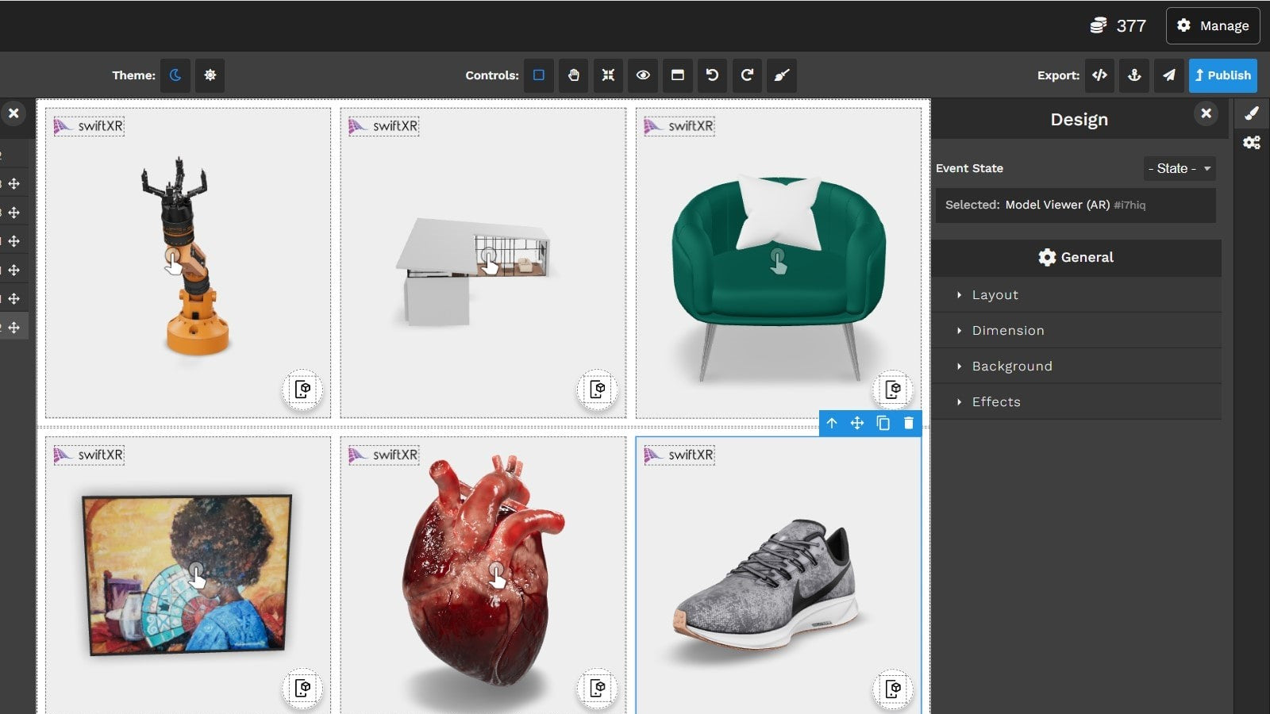Toggle the selection box mode in Controls

click(x=538, y=75)
